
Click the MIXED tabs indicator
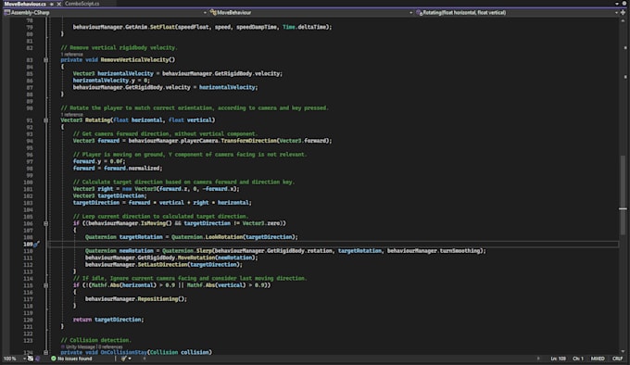[x=598, y=359]
